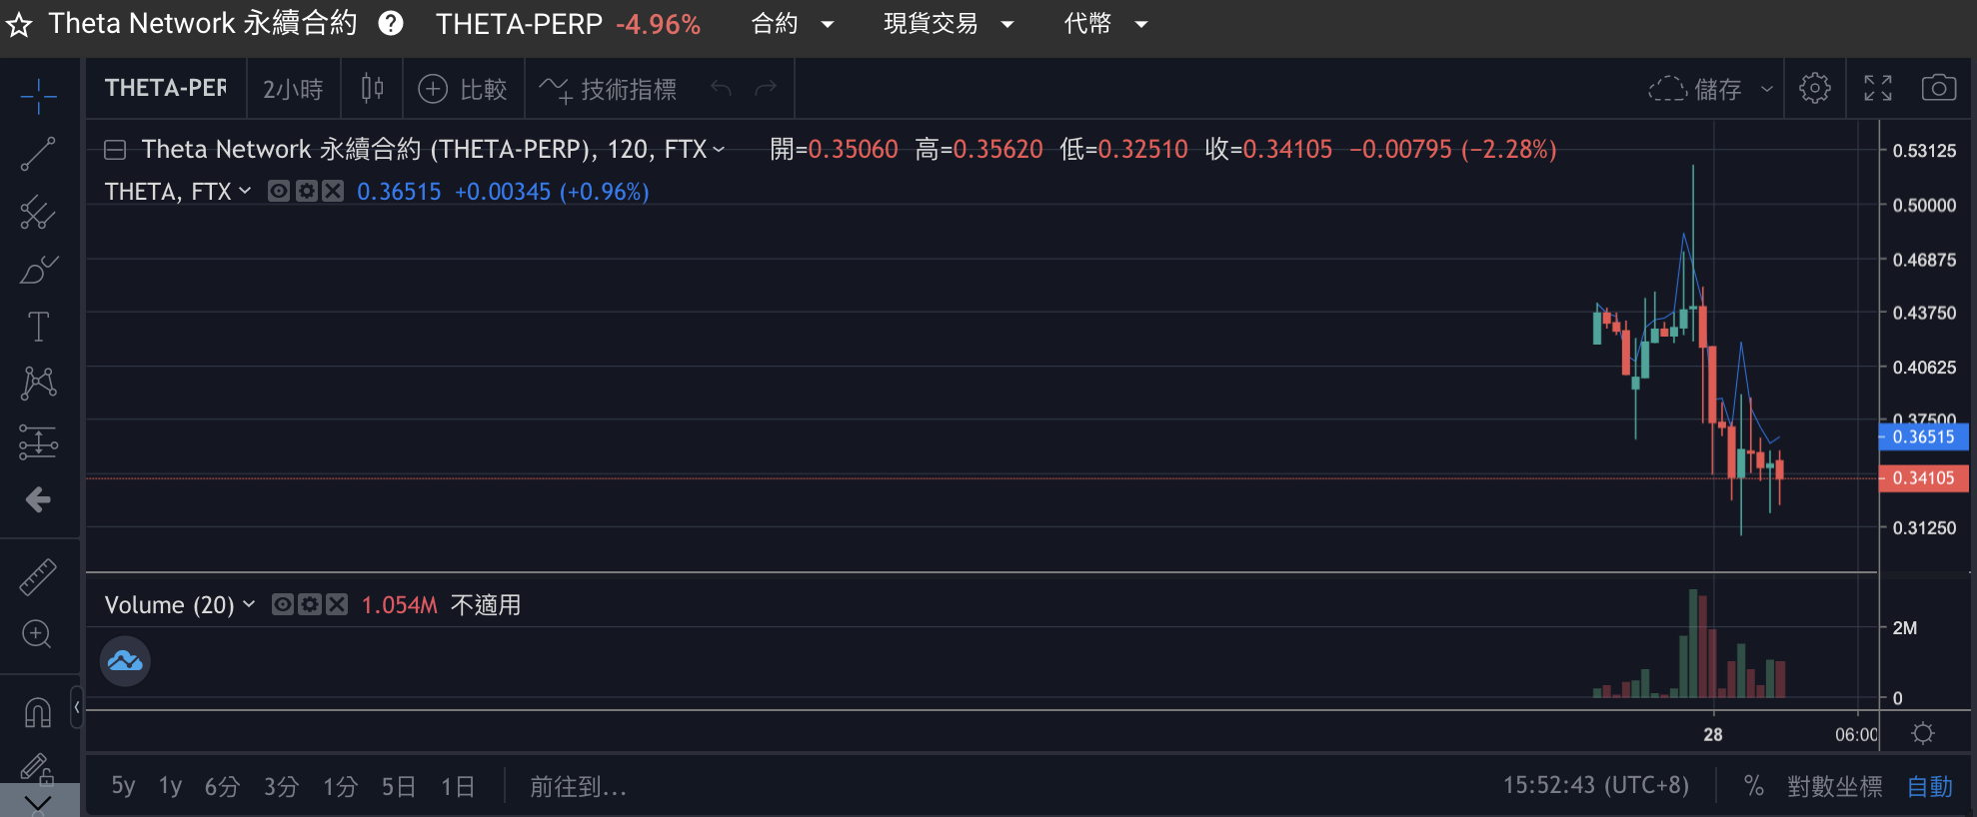1977x817 pixels.
Task: Toggle log scale (對數坐標)
Action: click(1834, 787)
